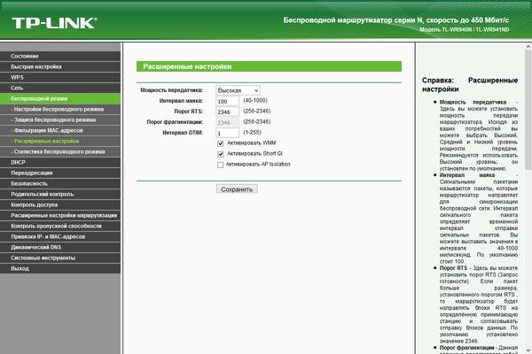Uncheck Активировать WMM checkbox

[x=221, y=143]
